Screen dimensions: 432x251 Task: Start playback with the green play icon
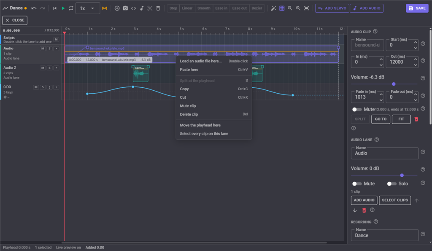point(63,8)
